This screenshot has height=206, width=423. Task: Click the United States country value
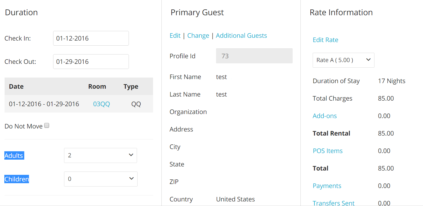(235, 199)
